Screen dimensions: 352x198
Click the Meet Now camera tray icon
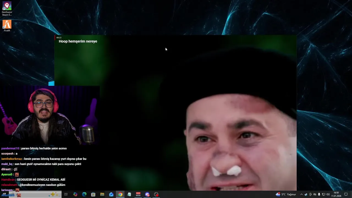pyautogui.click(x=310, y=194)
